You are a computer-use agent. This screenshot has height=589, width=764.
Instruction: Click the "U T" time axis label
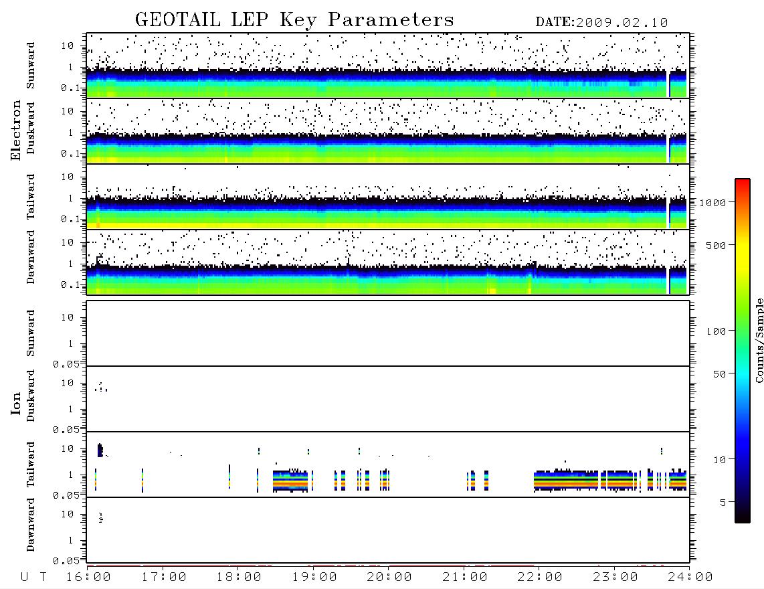coord(33,578)
